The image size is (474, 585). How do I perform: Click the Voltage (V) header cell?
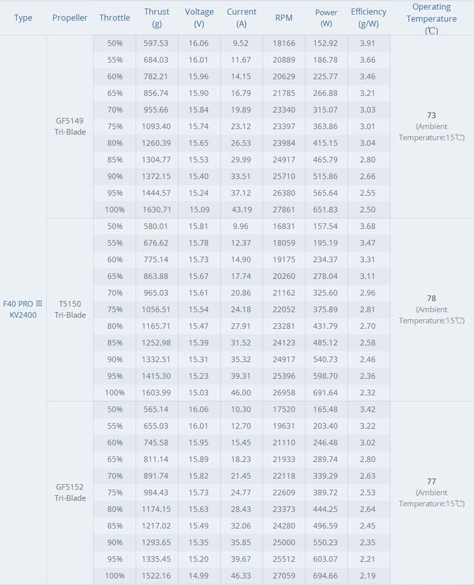coord(200,18)
